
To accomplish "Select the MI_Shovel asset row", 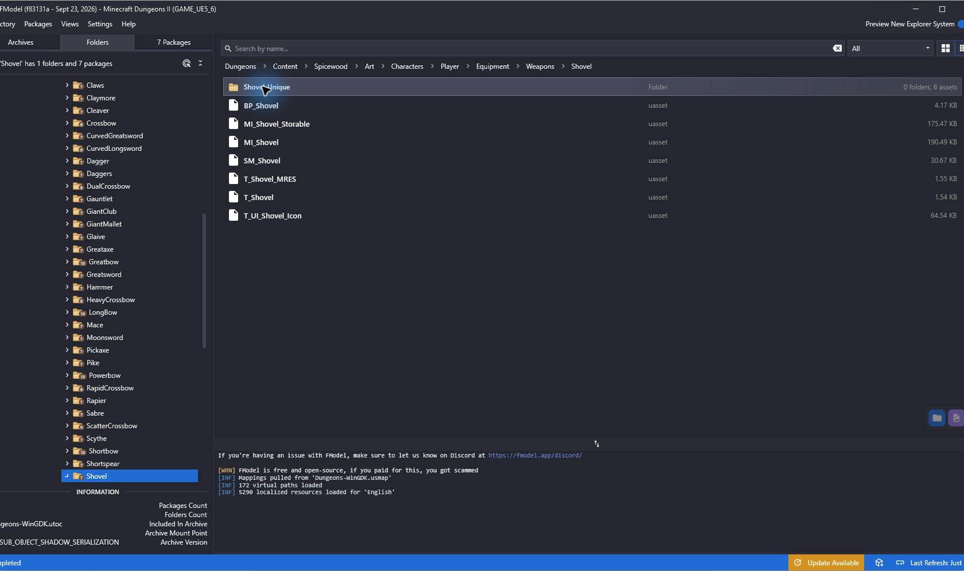I will click(x=593, y=142).
